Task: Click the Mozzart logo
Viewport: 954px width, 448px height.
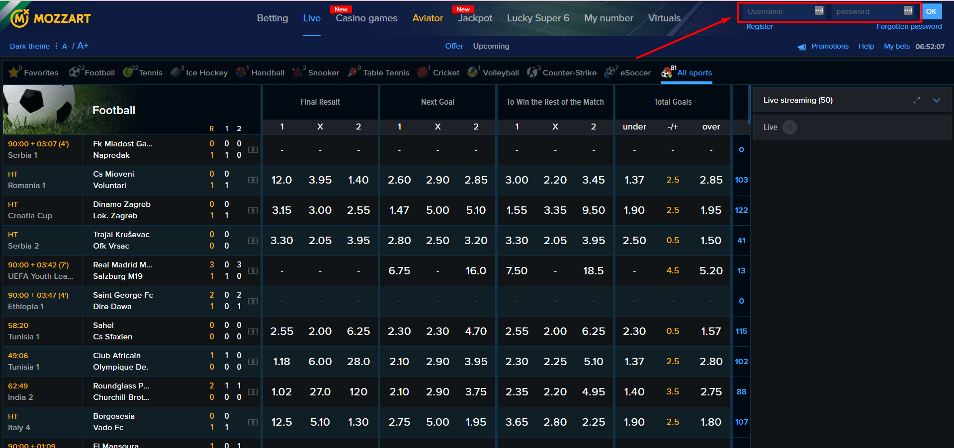Action: [51, 18]
